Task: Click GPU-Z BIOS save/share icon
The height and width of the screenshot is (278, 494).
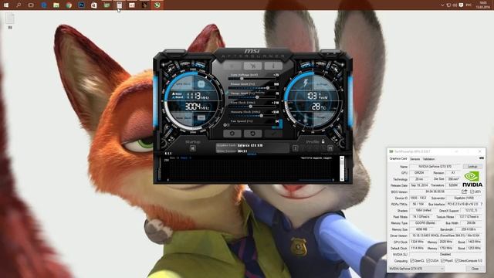Action: [465, 192]
